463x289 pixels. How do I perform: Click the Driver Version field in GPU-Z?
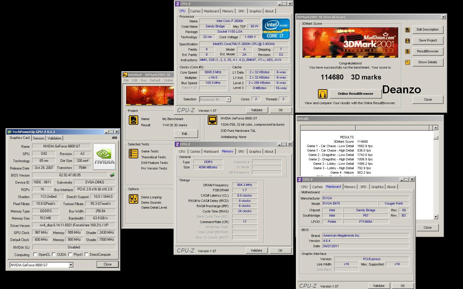[x=74, y=225]
